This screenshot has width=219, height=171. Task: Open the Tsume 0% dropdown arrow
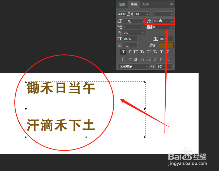(x=143, y=33)
